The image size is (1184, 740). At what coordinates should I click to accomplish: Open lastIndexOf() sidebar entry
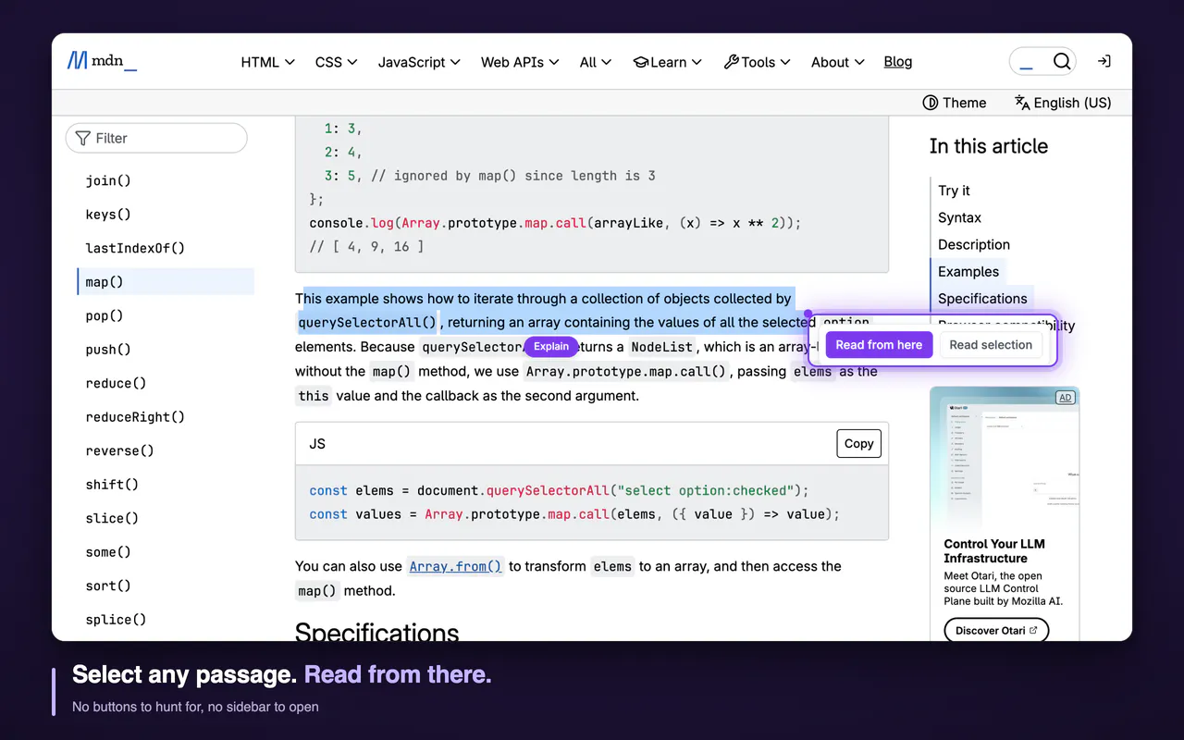pos(135,248)
